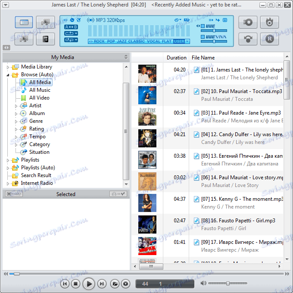This screenshot has width=293, height=293.
Task: Click the play button
Action: pos(89,284)
